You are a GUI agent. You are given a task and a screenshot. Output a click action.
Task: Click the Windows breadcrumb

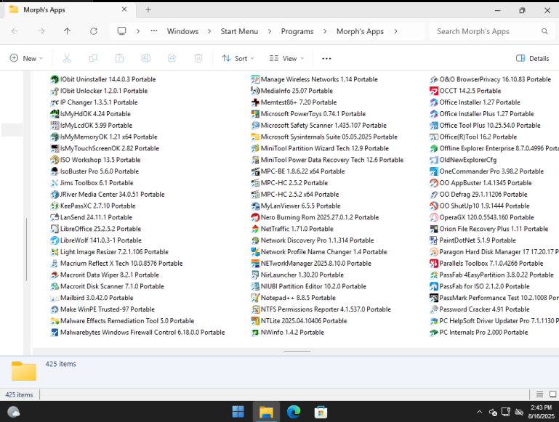click(x=182, y=31)
